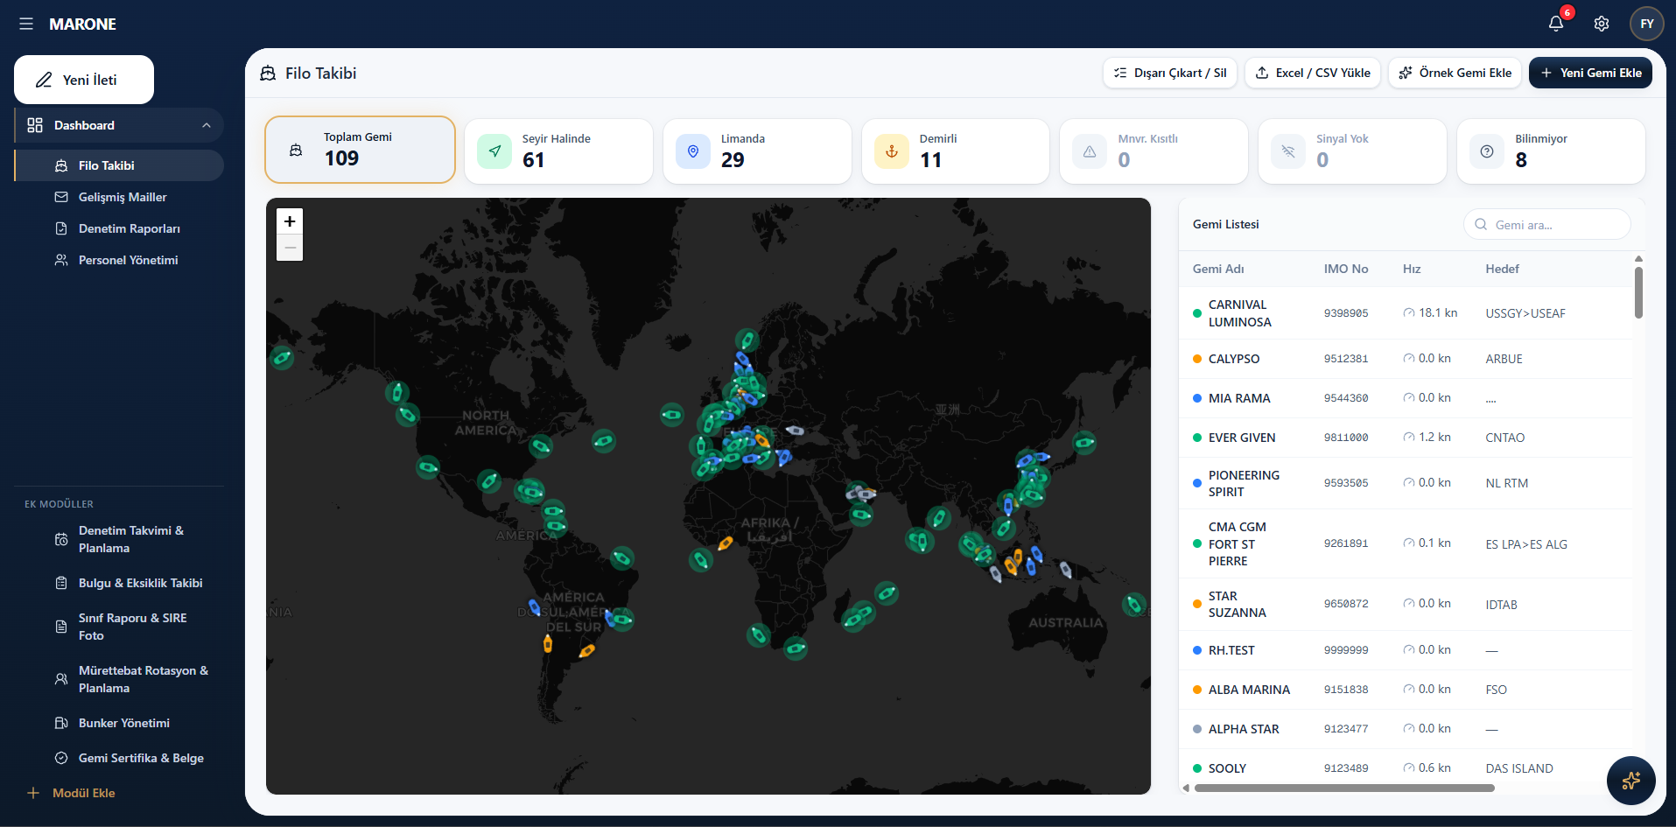Zoom out on the map with minus
1676x827 pixels.
[290, 248]
